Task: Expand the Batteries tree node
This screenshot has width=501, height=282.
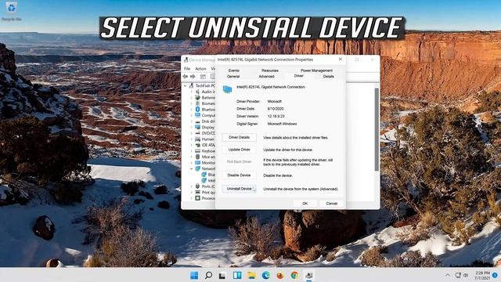Action: (192, 97)
